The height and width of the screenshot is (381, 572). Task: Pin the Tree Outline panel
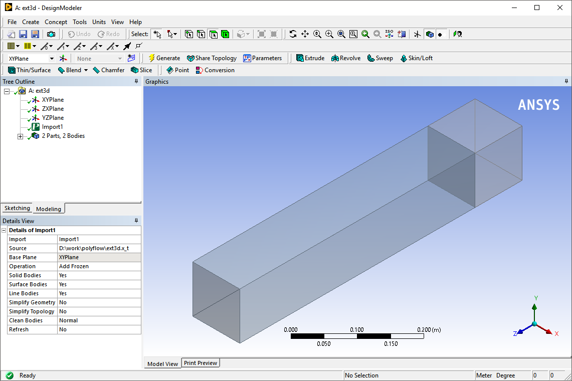pos(136,81)
